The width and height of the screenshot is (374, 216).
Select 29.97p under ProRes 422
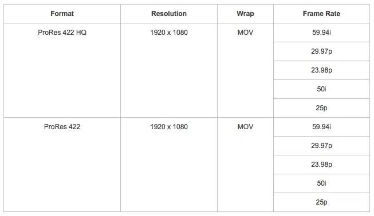tap(321, 145)
